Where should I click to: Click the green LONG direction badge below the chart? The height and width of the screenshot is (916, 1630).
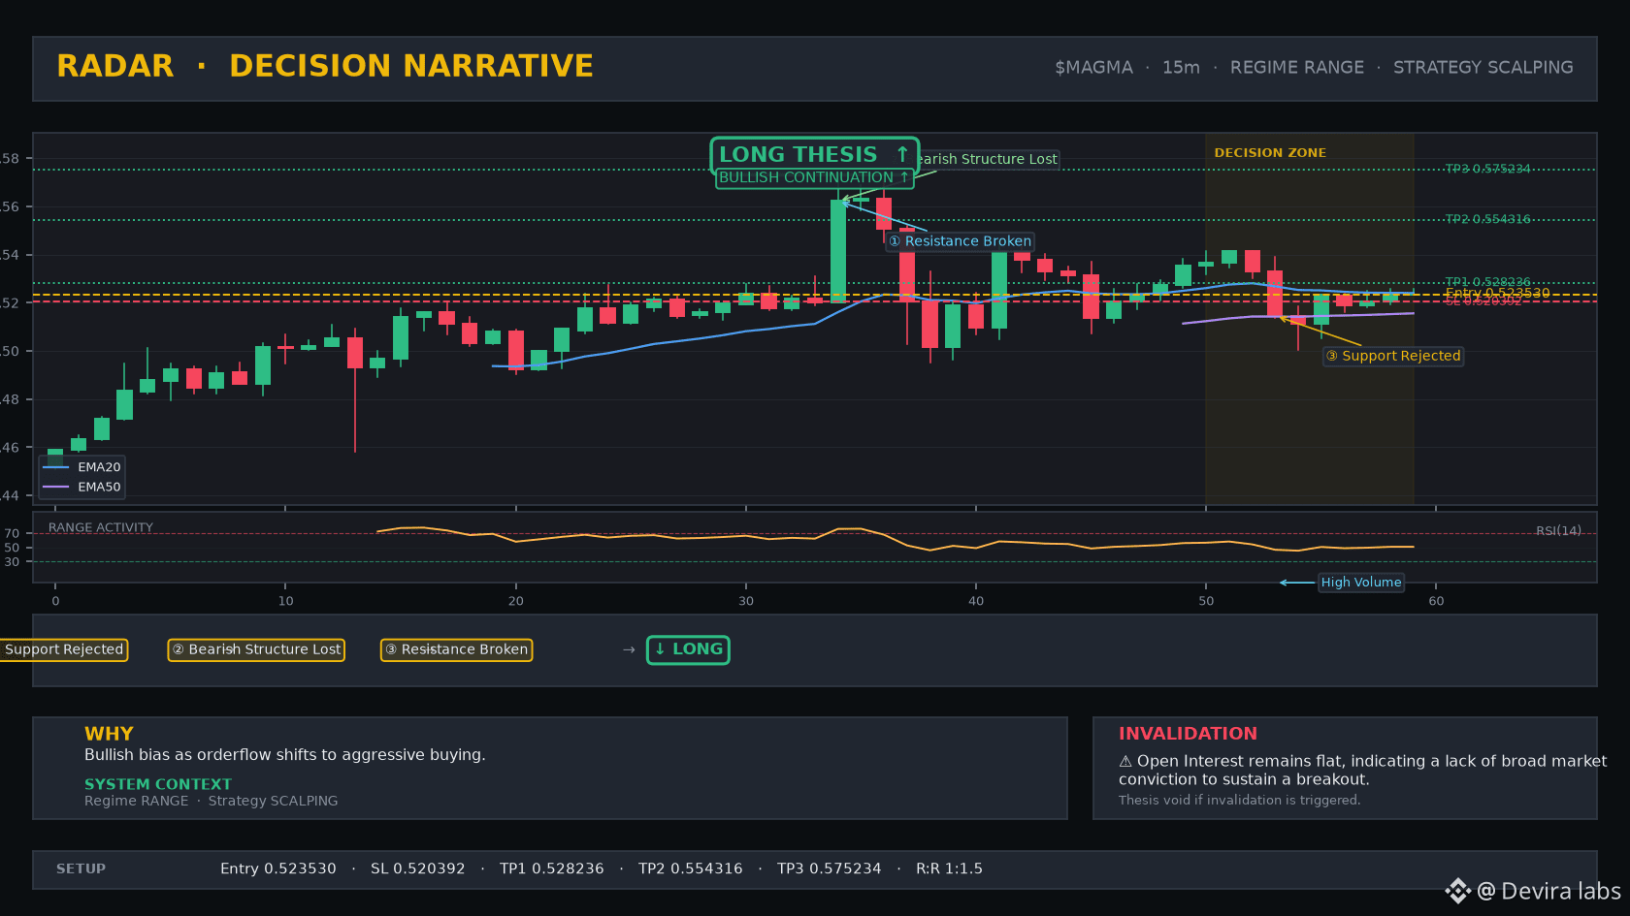pos(688,649)
